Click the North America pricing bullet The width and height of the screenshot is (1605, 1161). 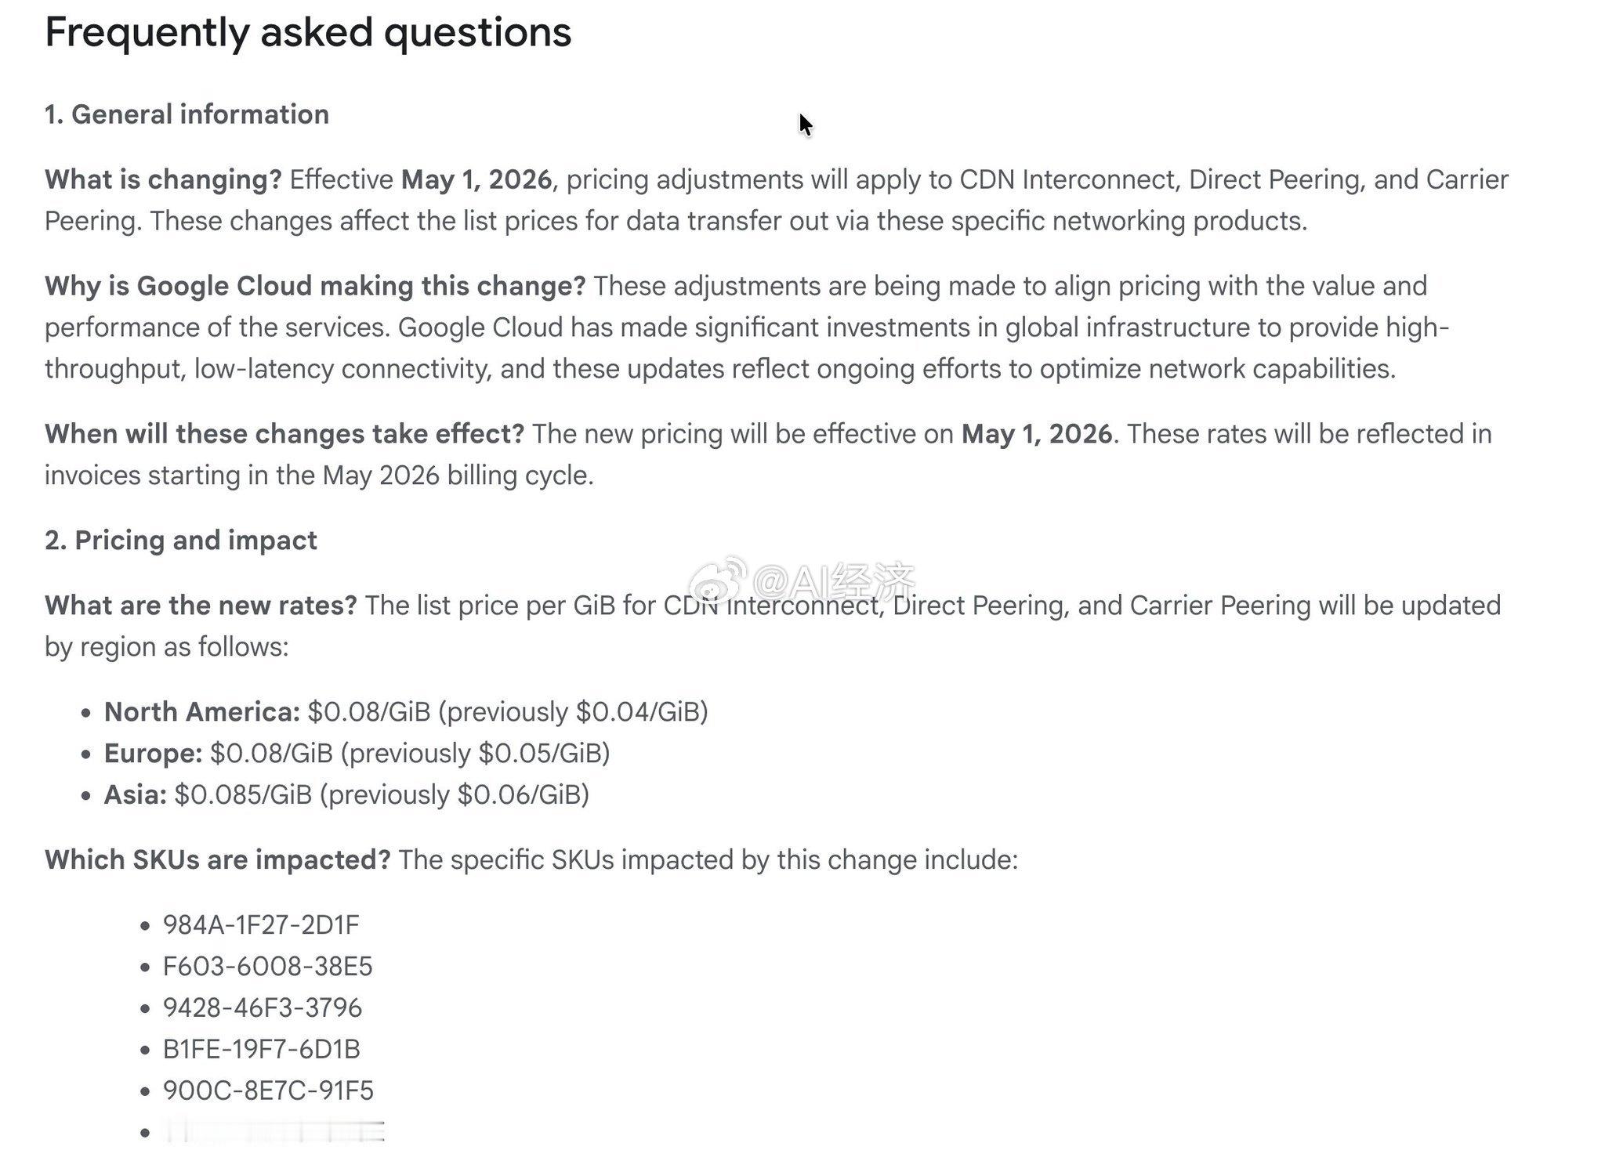pyautogui.click(x=405, y=712)
